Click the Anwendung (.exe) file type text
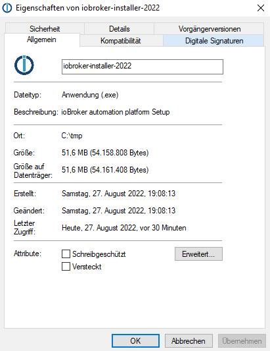This screenshot has height=351, width=270. (x=90, y=95)
